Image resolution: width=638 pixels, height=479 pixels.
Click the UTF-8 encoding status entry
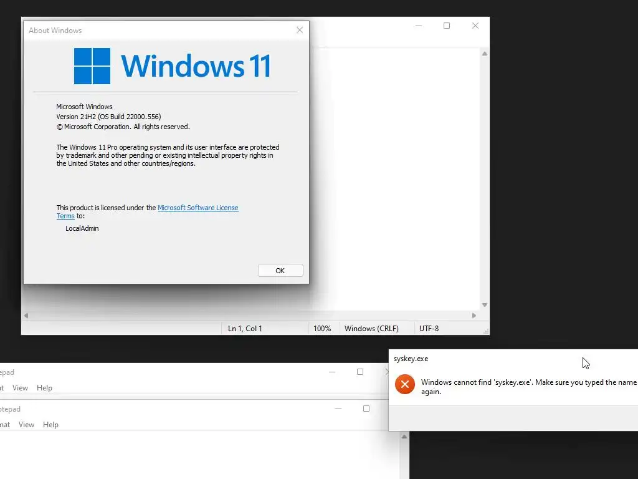point(429,328)
